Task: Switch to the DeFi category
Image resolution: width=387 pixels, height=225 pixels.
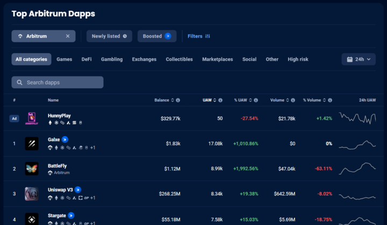Action: (x=87, y=59)
